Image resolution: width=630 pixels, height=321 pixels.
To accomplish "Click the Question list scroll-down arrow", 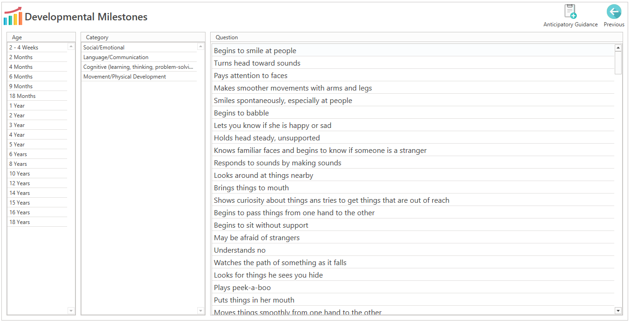I will click(618, 311).
